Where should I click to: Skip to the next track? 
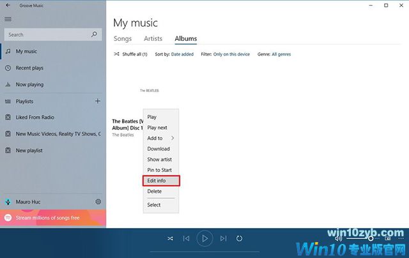(x=223, y=238)
